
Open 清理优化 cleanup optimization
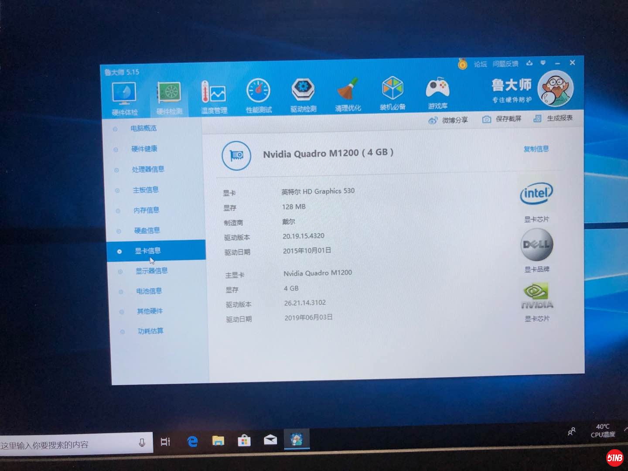coord(347,94)
